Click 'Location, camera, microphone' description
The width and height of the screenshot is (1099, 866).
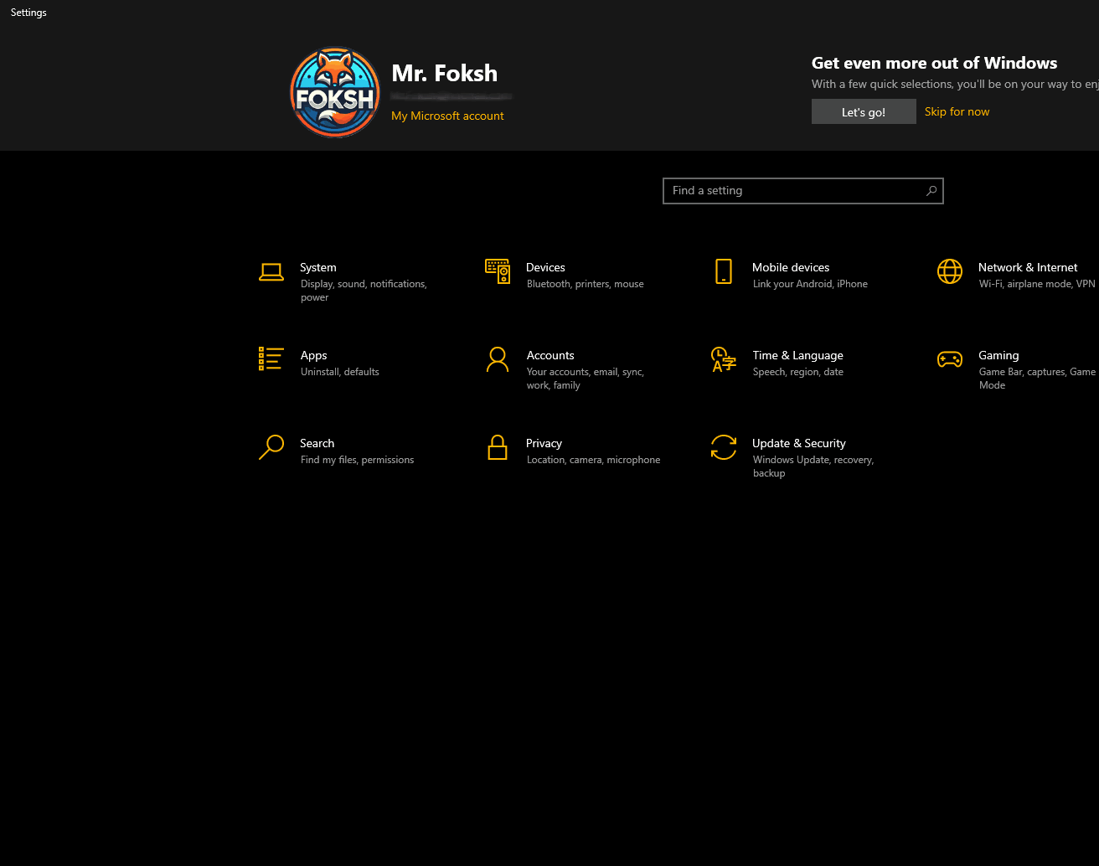coord(594,460)
